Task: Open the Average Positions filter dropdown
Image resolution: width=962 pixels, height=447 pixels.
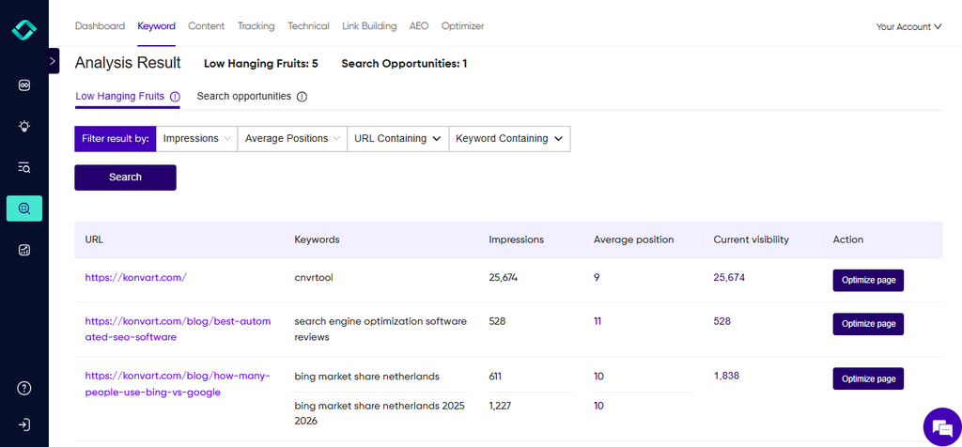Action: pos(292,139)
